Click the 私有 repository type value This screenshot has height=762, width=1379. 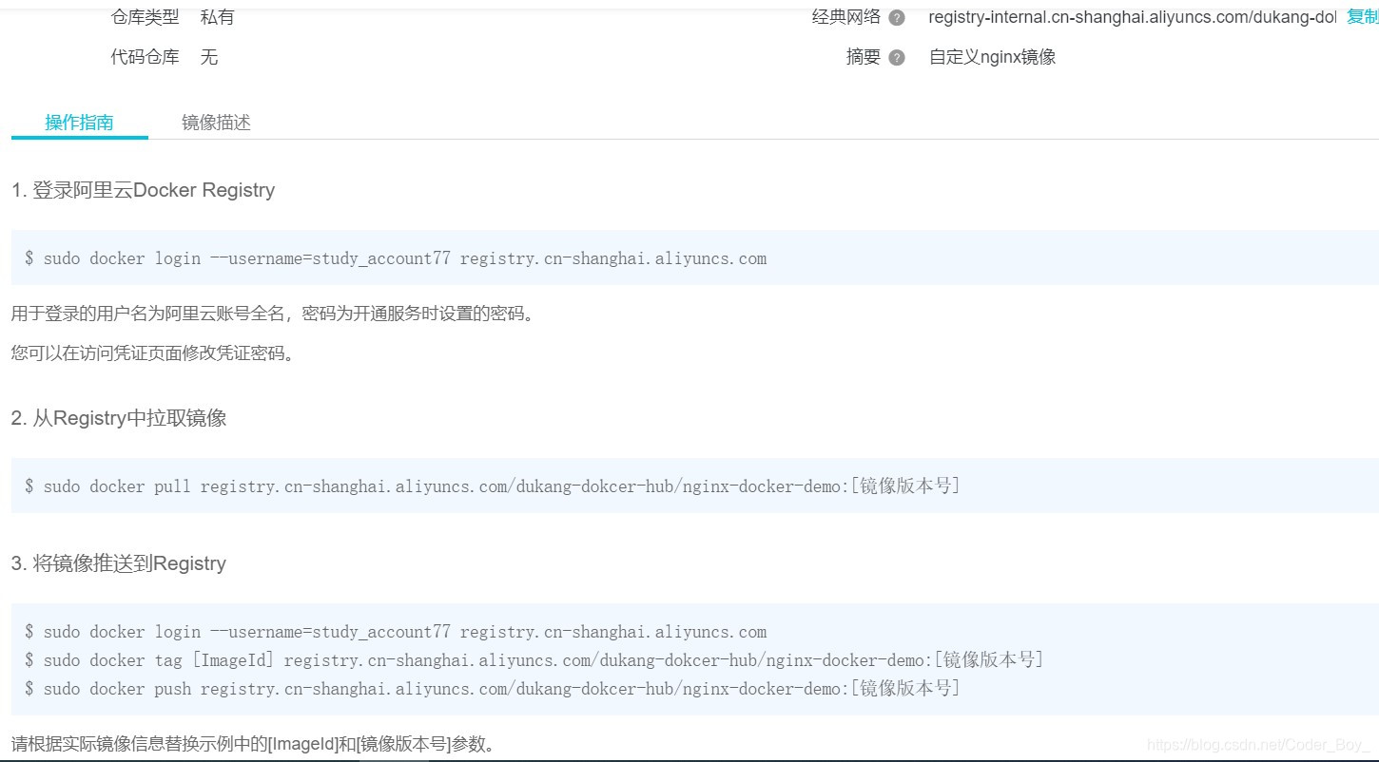pyautogui.click(x=218, y=16)
